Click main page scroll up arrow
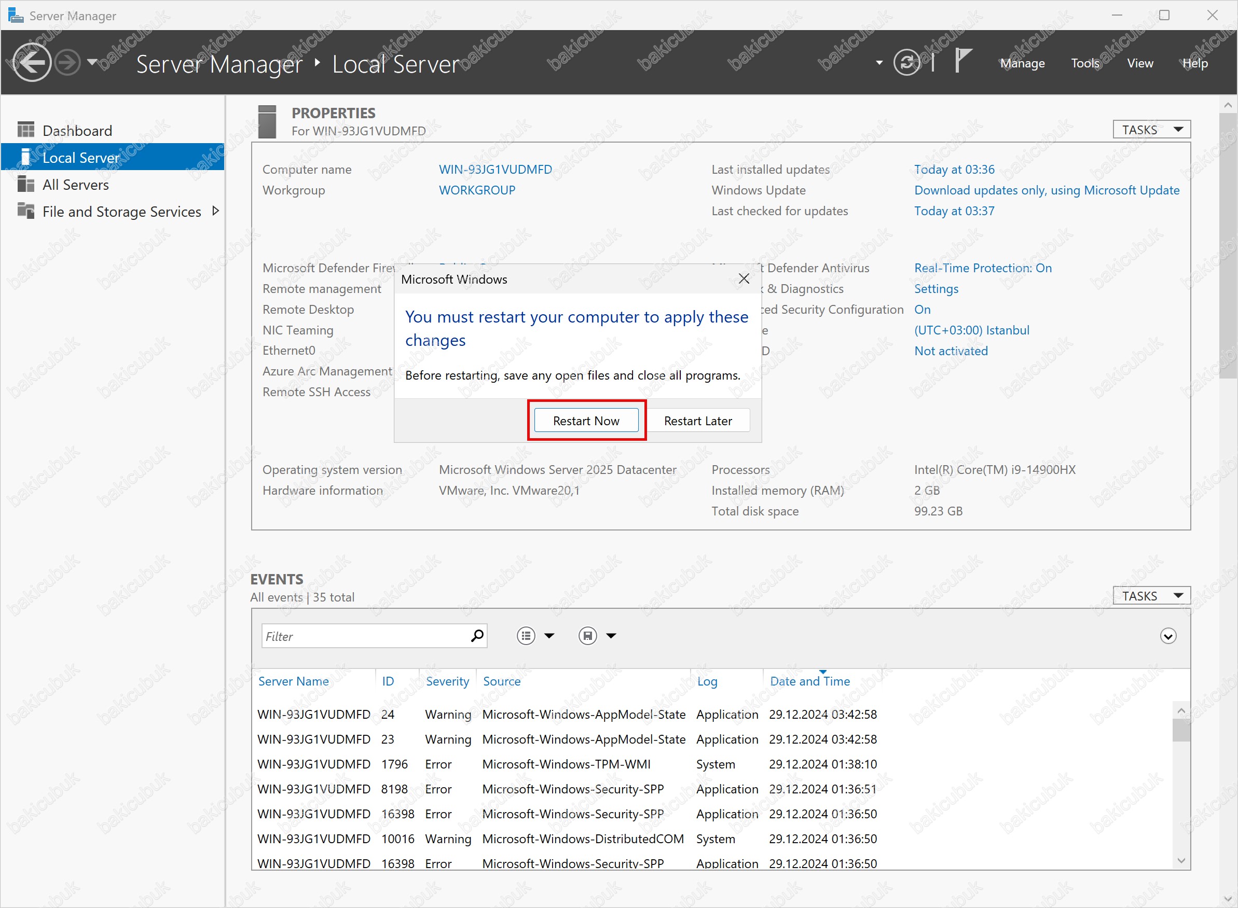Image resolution: width=1238 pixels, height=908 pixels. click(1228, 104)
